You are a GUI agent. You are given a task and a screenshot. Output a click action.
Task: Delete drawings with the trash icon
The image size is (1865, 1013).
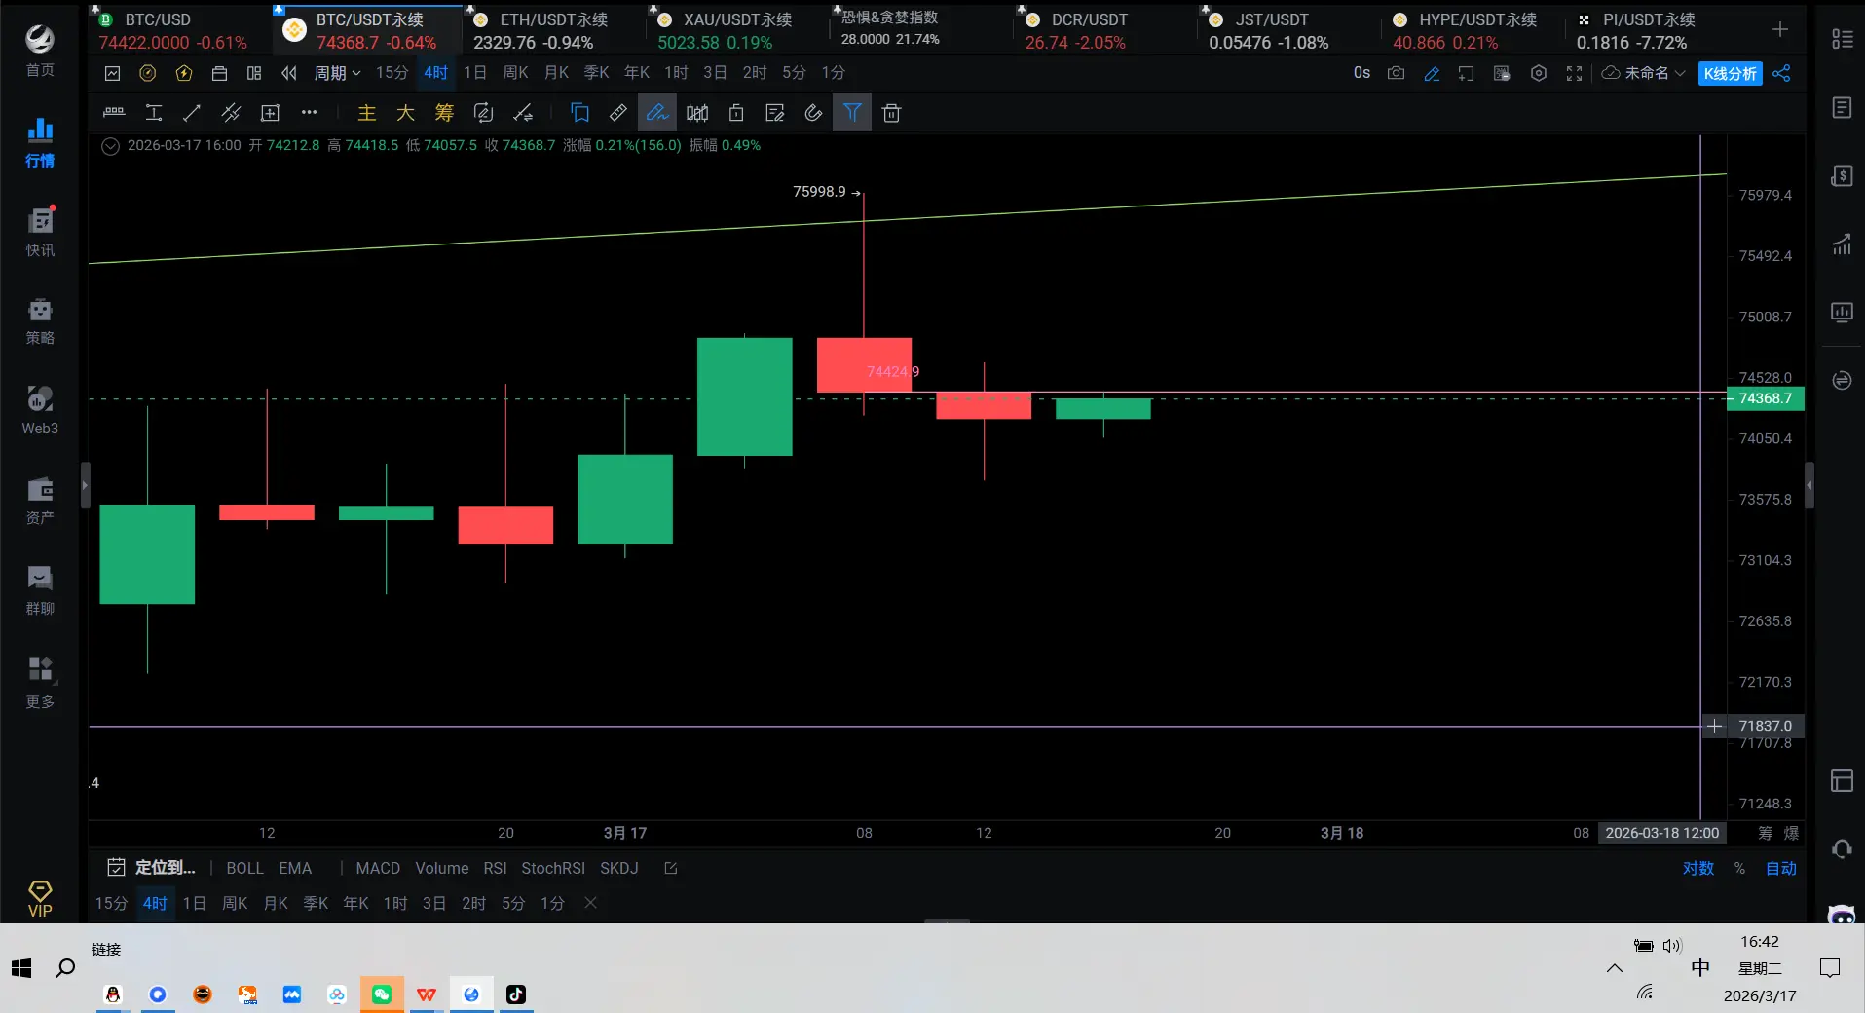(891, 113)
